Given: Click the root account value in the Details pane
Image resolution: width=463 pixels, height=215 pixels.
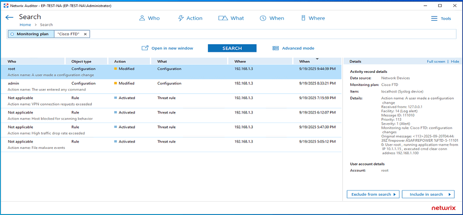Looking at the screenshot, I should (x=385, y=170).
